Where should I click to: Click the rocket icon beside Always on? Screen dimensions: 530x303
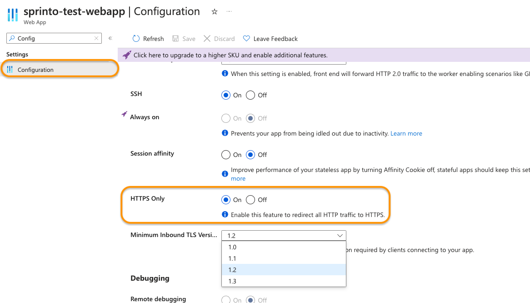125,114
